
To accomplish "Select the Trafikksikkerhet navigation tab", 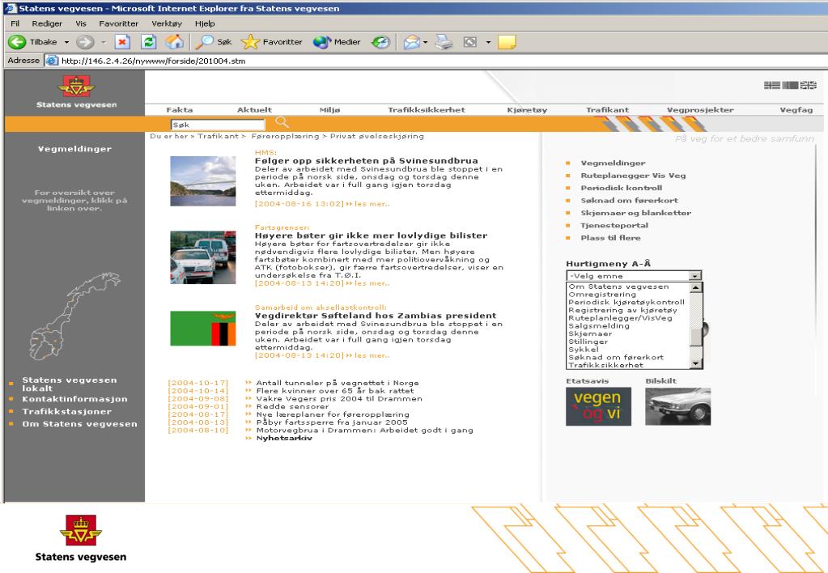I will point(427,110).
